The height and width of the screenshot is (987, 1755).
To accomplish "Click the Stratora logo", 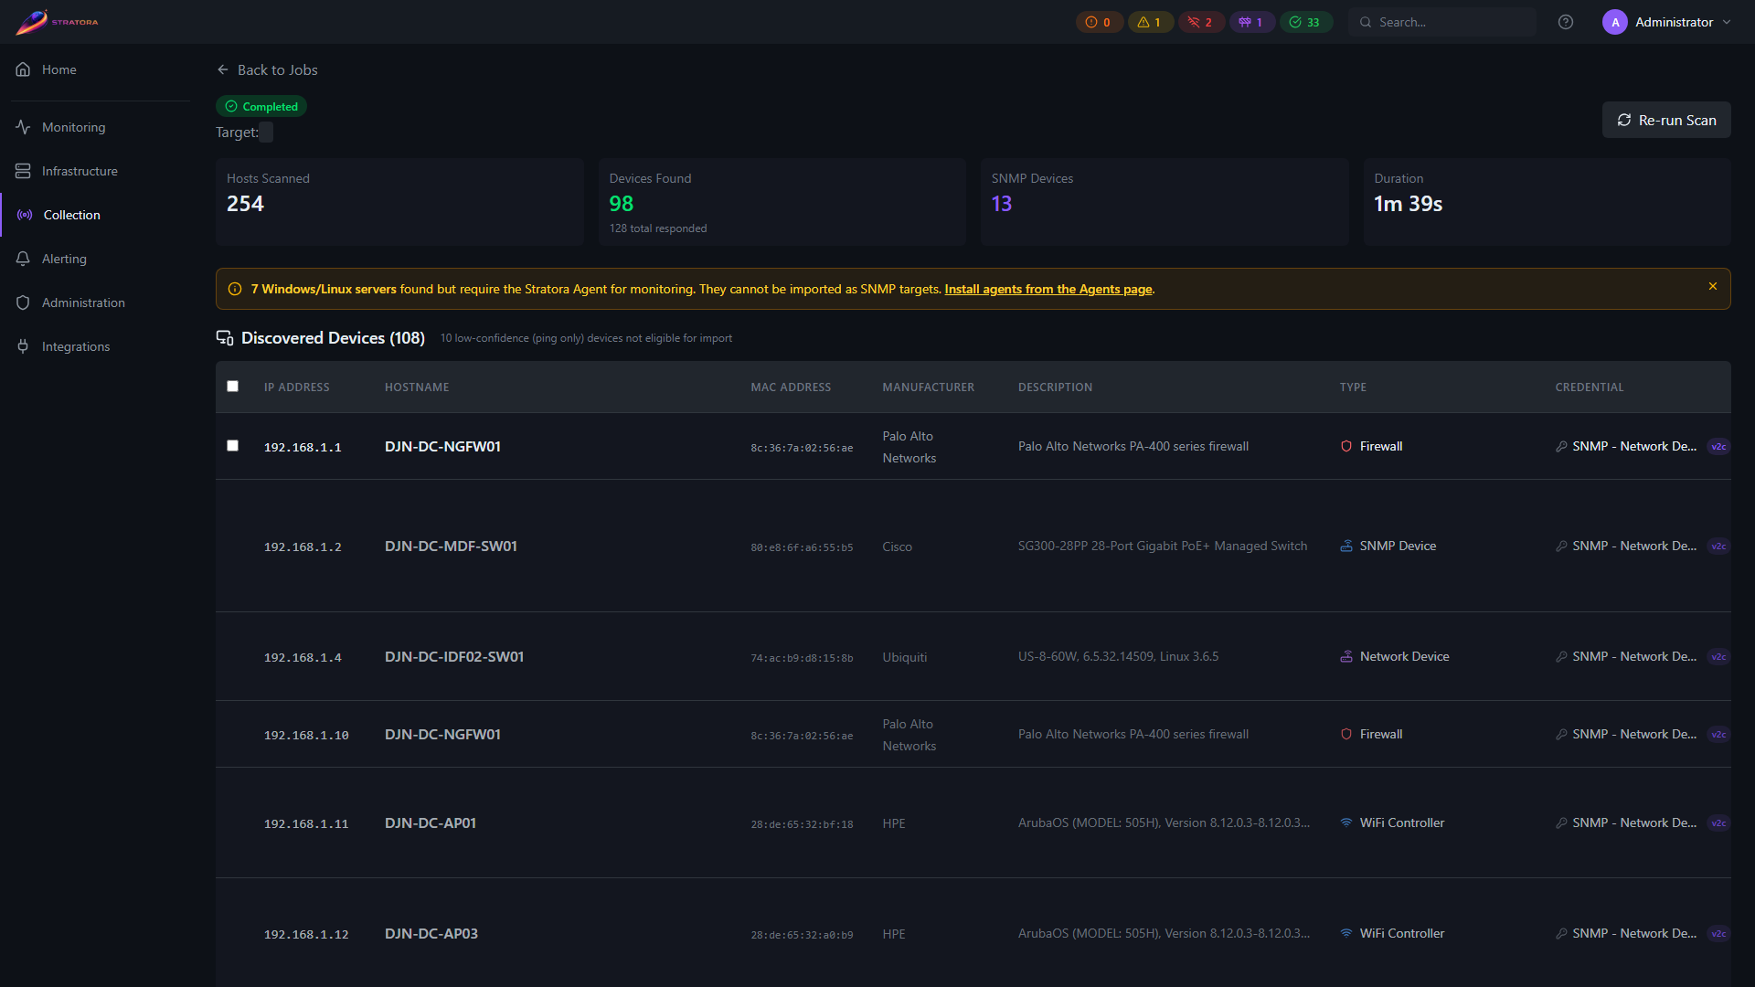I will (57, 22).
